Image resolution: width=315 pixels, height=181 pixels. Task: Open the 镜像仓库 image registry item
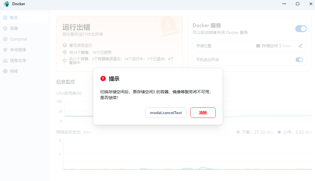[24, 61]
